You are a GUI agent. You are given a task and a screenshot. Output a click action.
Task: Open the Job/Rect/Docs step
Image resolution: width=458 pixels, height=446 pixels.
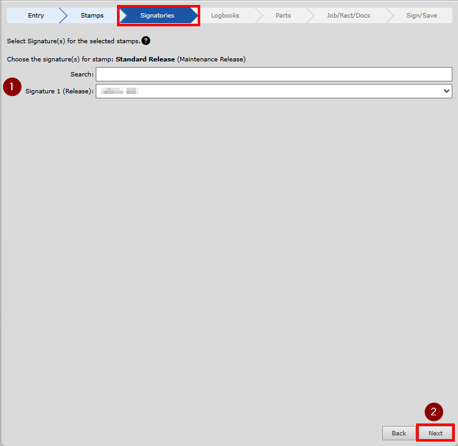click(x=348, y=16)
